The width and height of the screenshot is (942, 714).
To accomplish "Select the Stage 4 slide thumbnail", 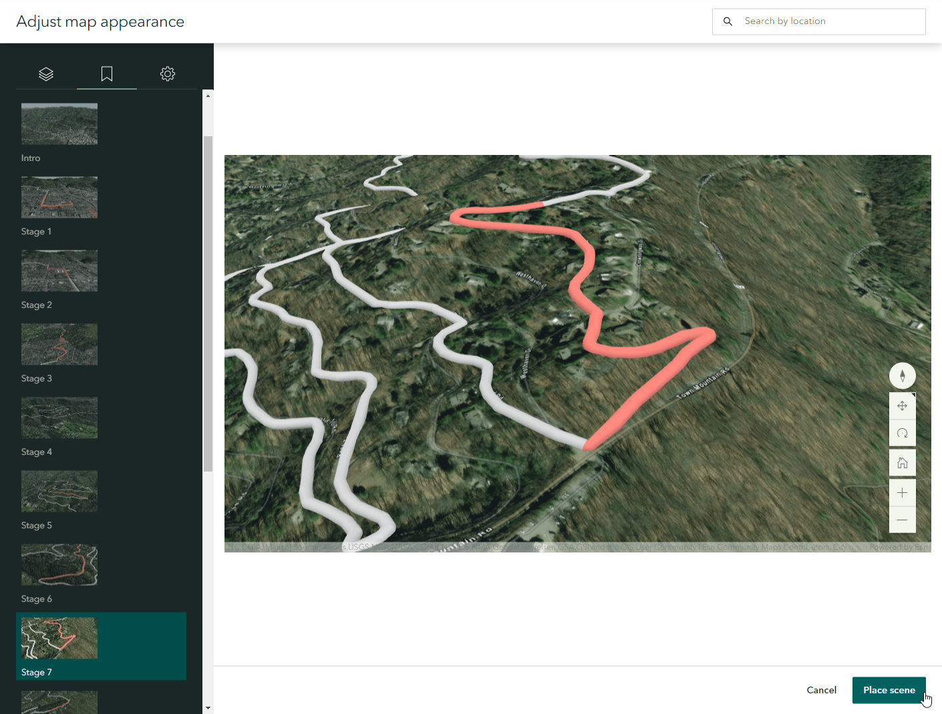I will coord(59,418).
